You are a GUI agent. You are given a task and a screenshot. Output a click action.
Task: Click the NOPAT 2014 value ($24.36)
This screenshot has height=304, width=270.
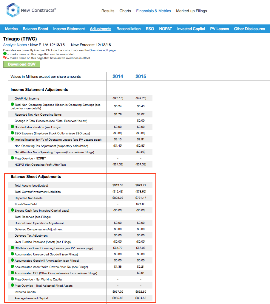[118, 165]
